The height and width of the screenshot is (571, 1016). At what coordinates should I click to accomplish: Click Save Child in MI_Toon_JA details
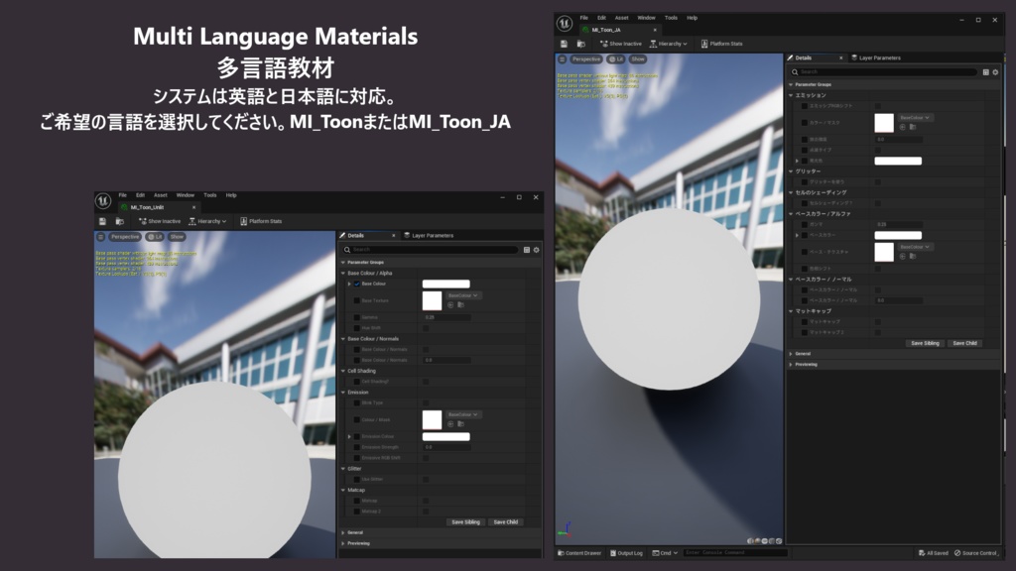(x=964, y=344)
